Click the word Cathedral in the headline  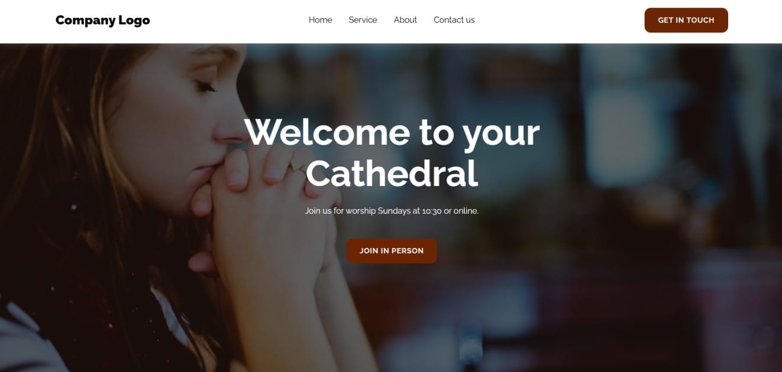point(392,174)
